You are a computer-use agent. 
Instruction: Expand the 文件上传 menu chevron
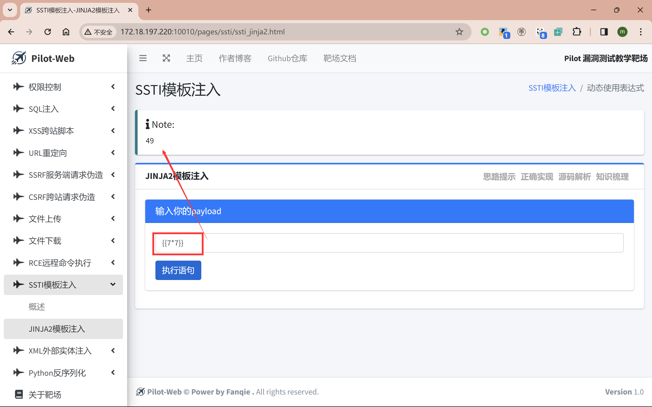[113, 219]
